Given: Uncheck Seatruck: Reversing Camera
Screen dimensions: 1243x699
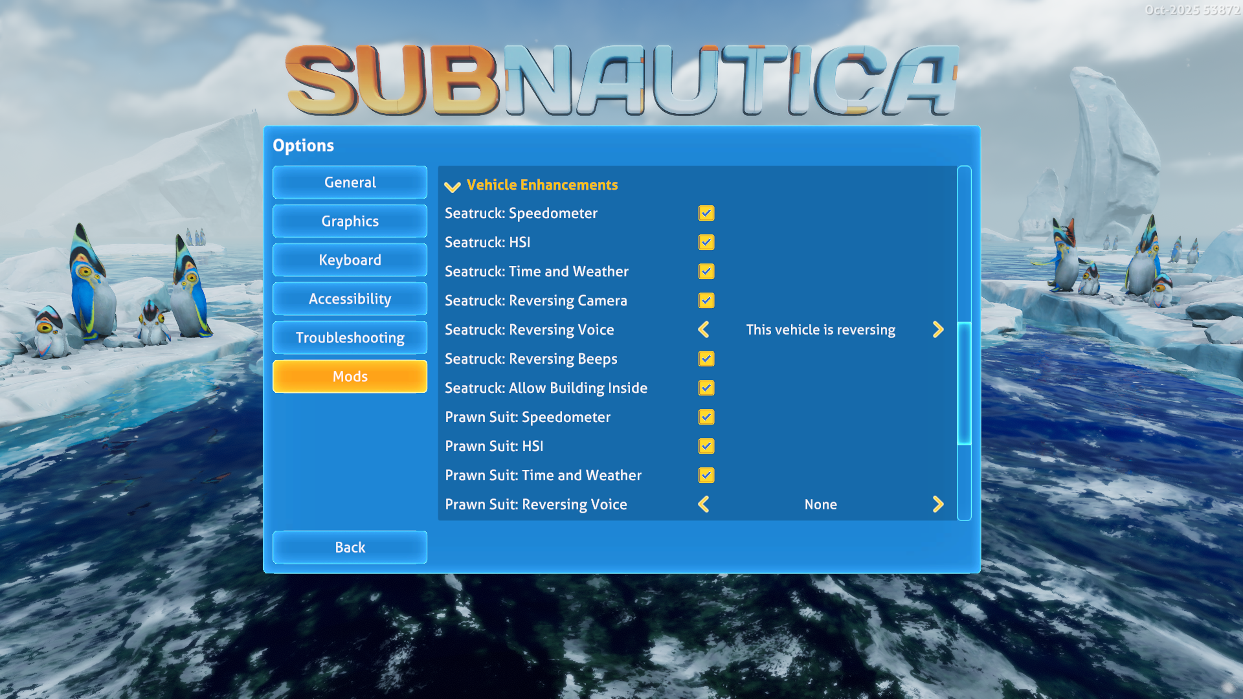Looking at the screenshot, I should coord(706,300).
